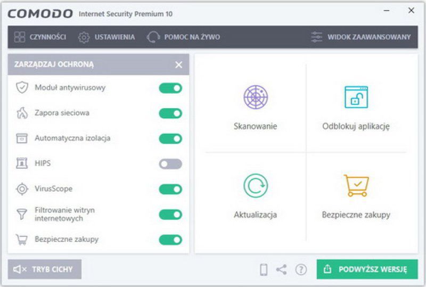Click the Ustawienia gear icon

[84, 37]
